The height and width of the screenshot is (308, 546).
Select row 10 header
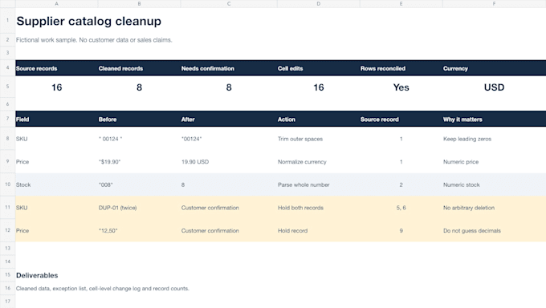tap(8, 184)
